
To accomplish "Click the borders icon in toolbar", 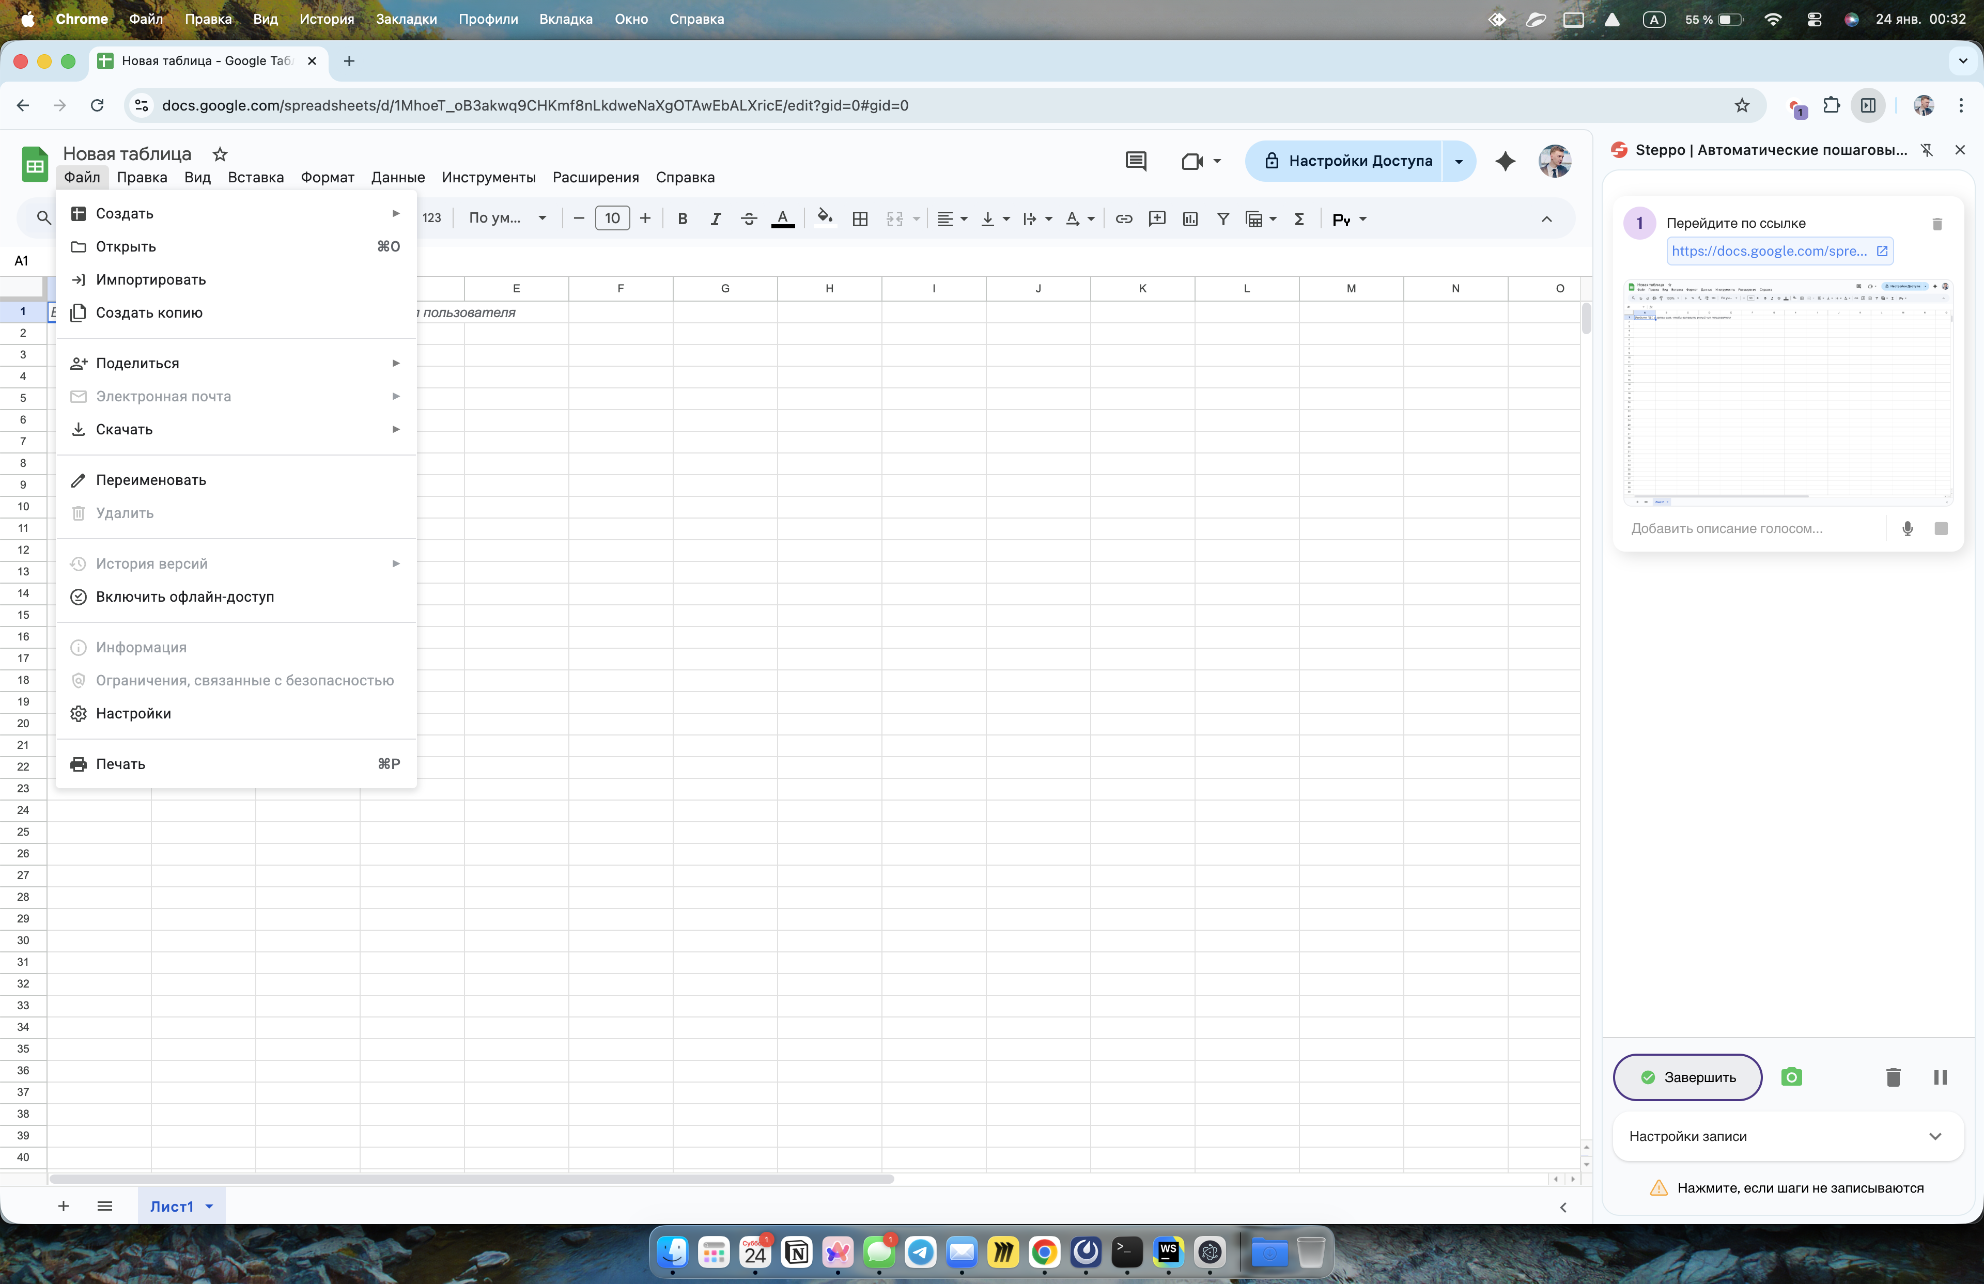I will (860, 219).
